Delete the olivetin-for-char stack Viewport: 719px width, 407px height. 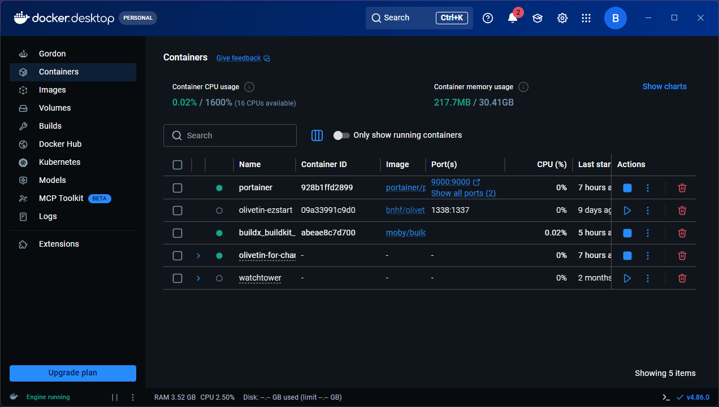coord(682,256)
